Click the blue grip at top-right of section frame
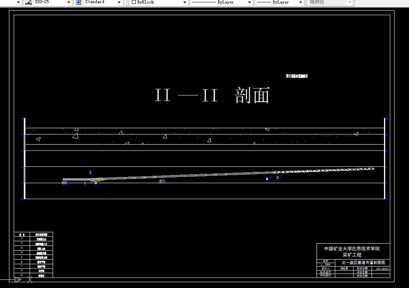Viewport: 409px width, 288px height. click(x=387, y=119)
